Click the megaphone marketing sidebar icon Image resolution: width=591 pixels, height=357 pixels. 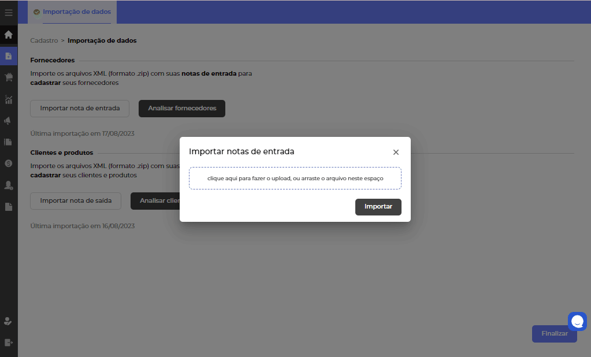coord(9,121)
